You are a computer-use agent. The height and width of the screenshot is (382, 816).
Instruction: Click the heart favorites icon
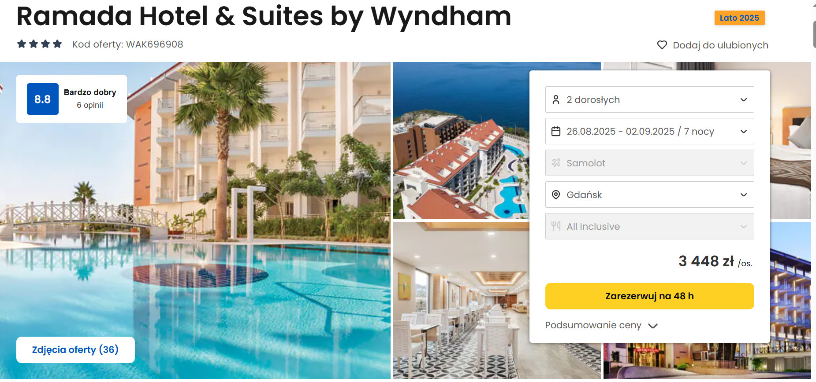(x=662, y=45)
